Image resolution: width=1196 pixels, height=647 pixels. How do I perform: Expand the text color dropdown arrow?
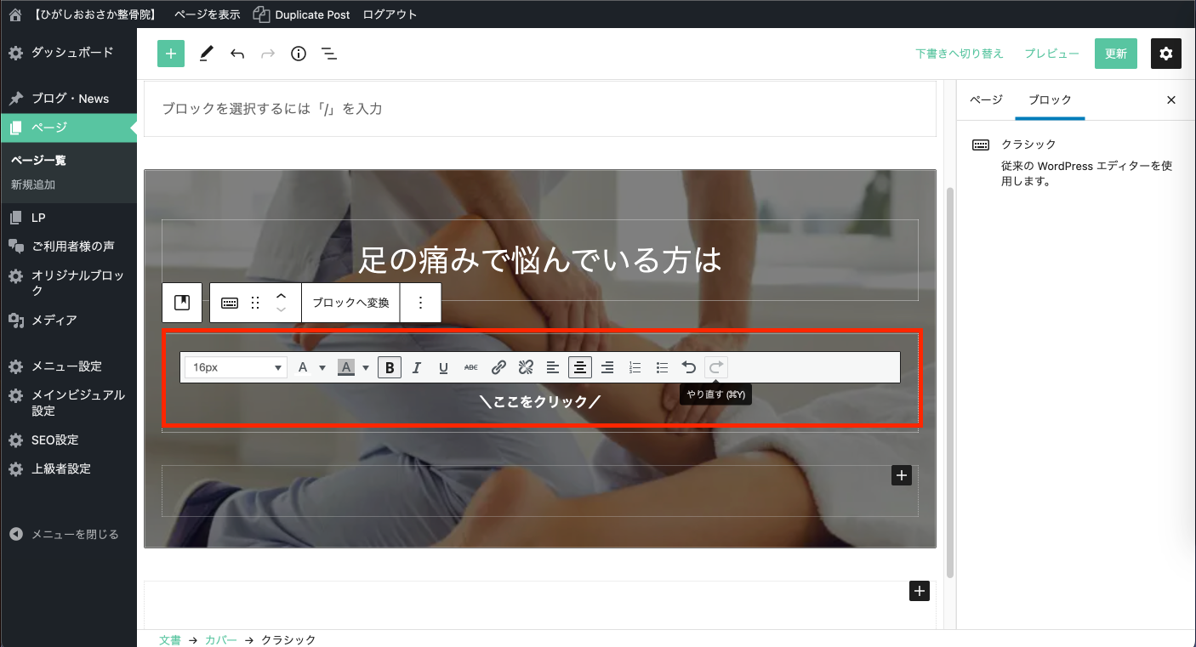click(322, 367)
